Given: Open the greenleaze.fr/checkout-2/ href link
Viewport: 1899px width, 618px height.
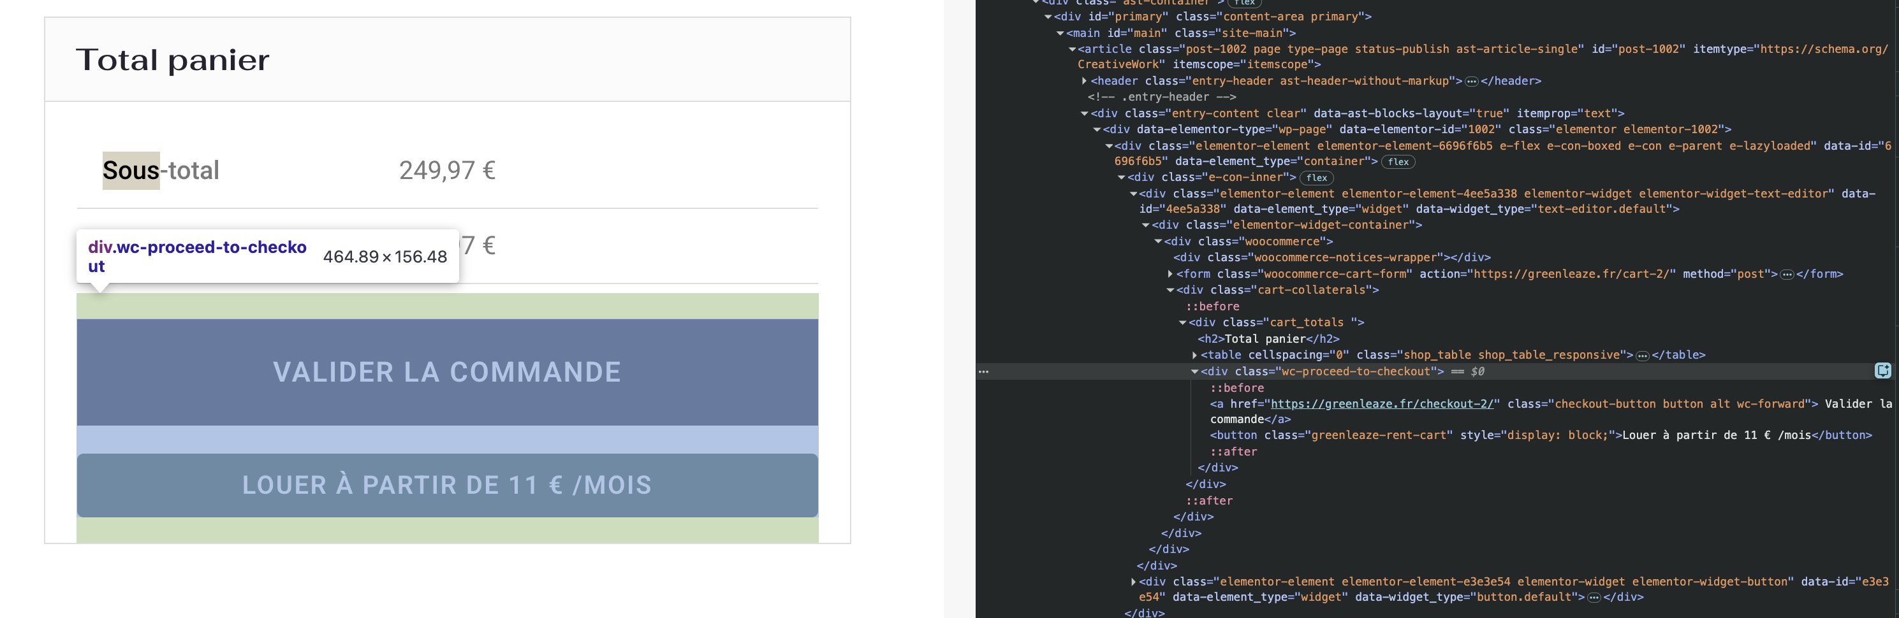Looking at the screenshot, I should pos(1382,404).
